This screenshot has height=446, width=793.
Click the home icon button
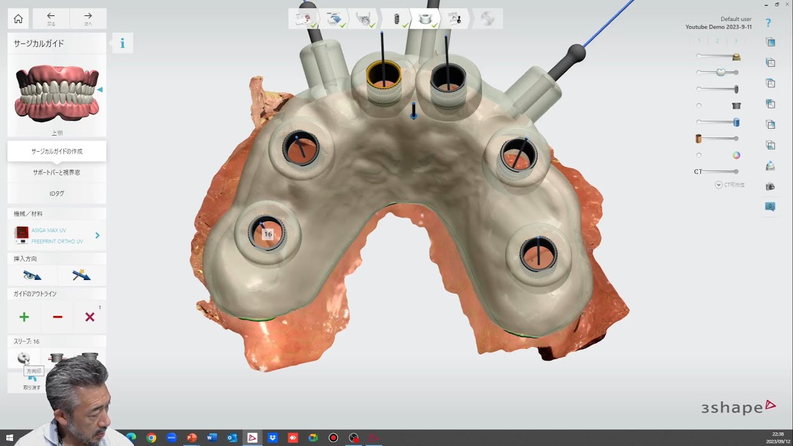[18, 19]
